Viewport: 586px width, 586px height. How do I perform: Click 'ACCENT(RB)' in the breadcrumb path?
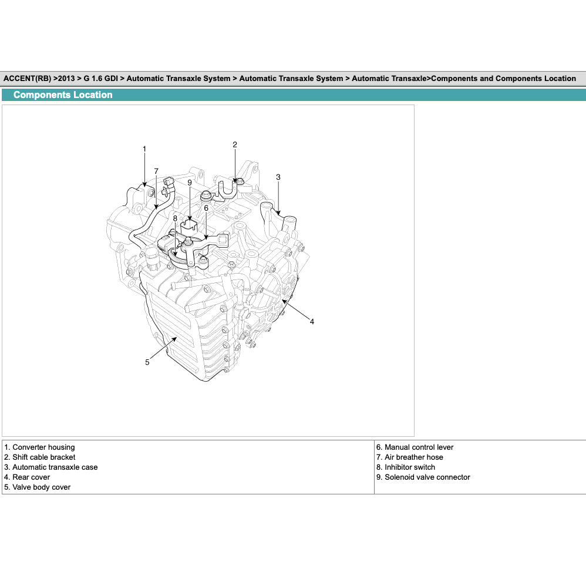(x=27, y=79)
